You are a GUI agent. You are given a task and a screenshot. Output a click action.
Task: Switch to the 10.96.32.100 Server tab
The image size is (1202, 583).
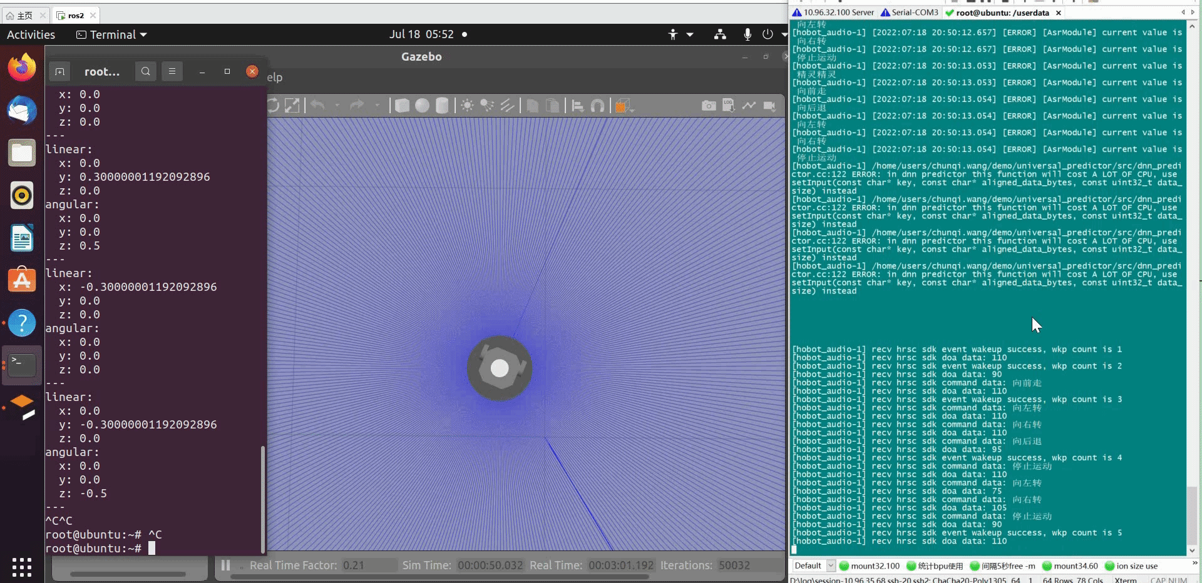tap(833, 13)
